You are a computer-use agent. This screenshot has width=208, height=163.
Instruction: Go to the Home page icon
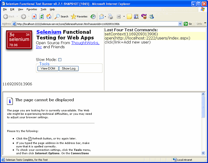49,17
